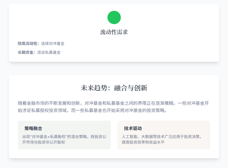This screenshot has height=168, width=228.
Task: Click the 未来趋势：融合与创新 section heading
Action: click(114, 88)
